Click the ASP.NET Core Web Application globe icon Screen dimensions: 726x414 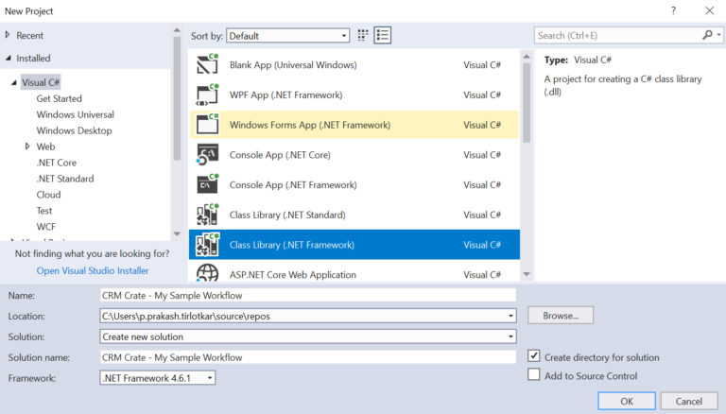(207, 273)
